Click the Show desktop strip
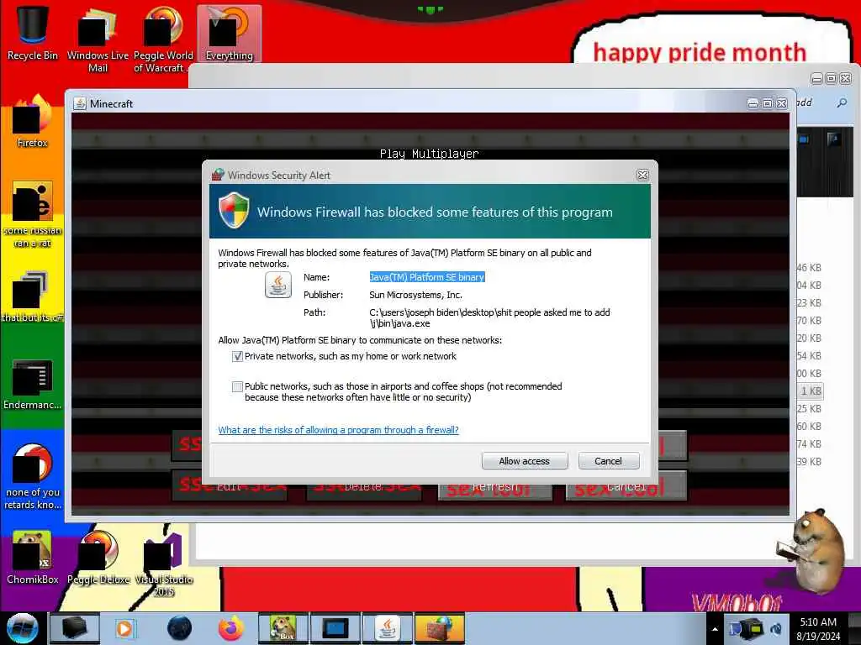 click(855, 628)
